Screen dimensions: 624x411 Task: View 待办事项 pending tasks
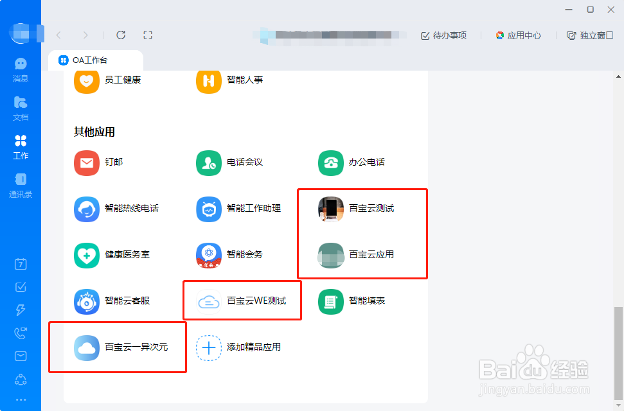443,36
